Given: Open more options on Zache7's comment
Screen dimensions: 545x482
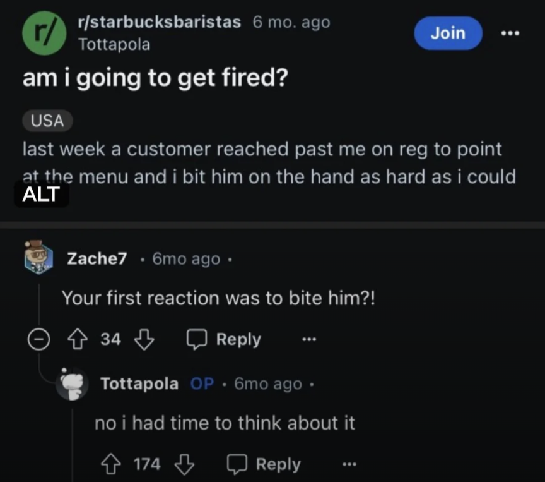Looking at the screenshot, I should (x=309, y=339).
